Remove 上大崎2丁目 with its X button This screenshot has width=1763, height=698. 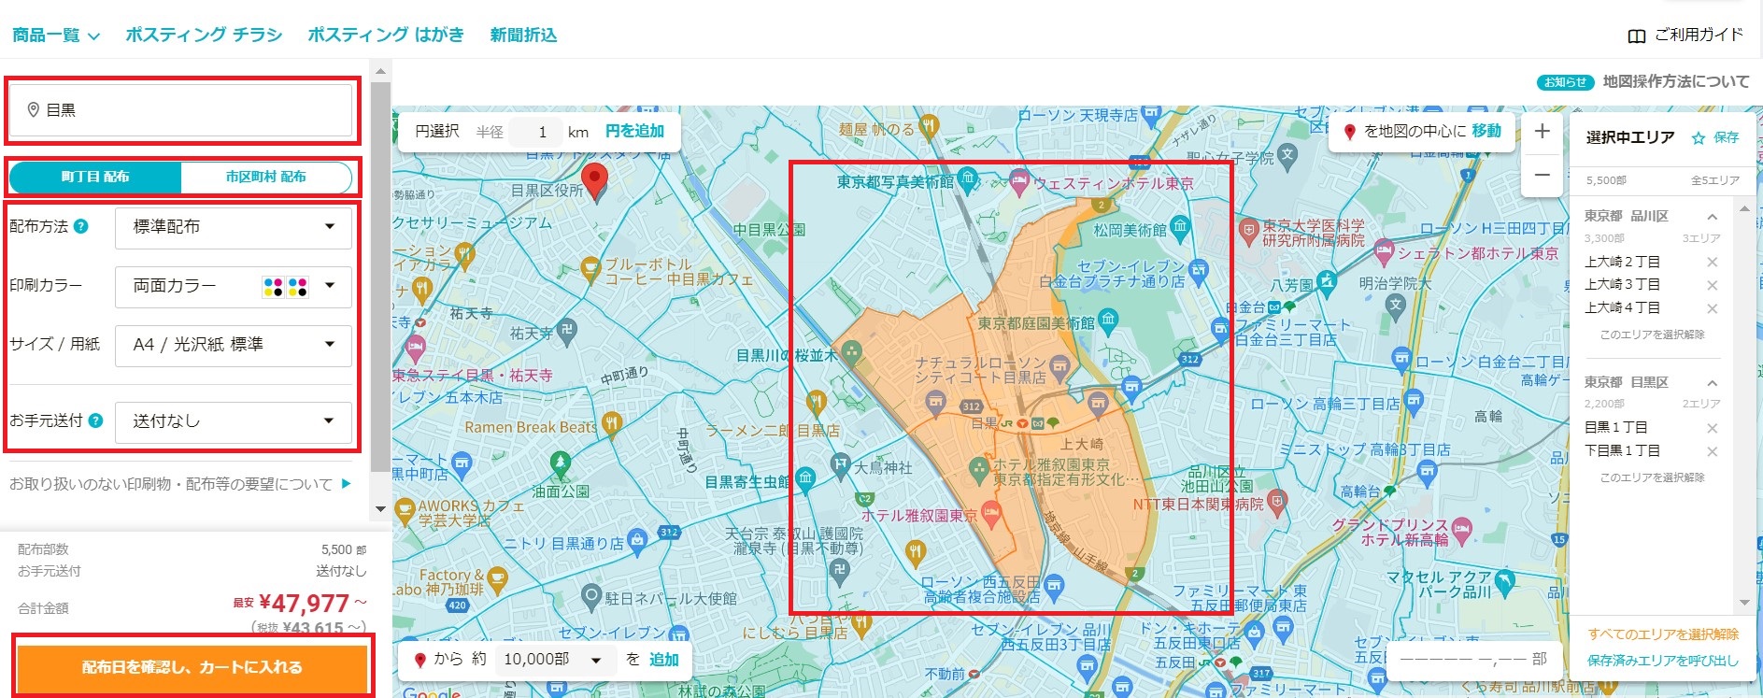(1712, 263)
